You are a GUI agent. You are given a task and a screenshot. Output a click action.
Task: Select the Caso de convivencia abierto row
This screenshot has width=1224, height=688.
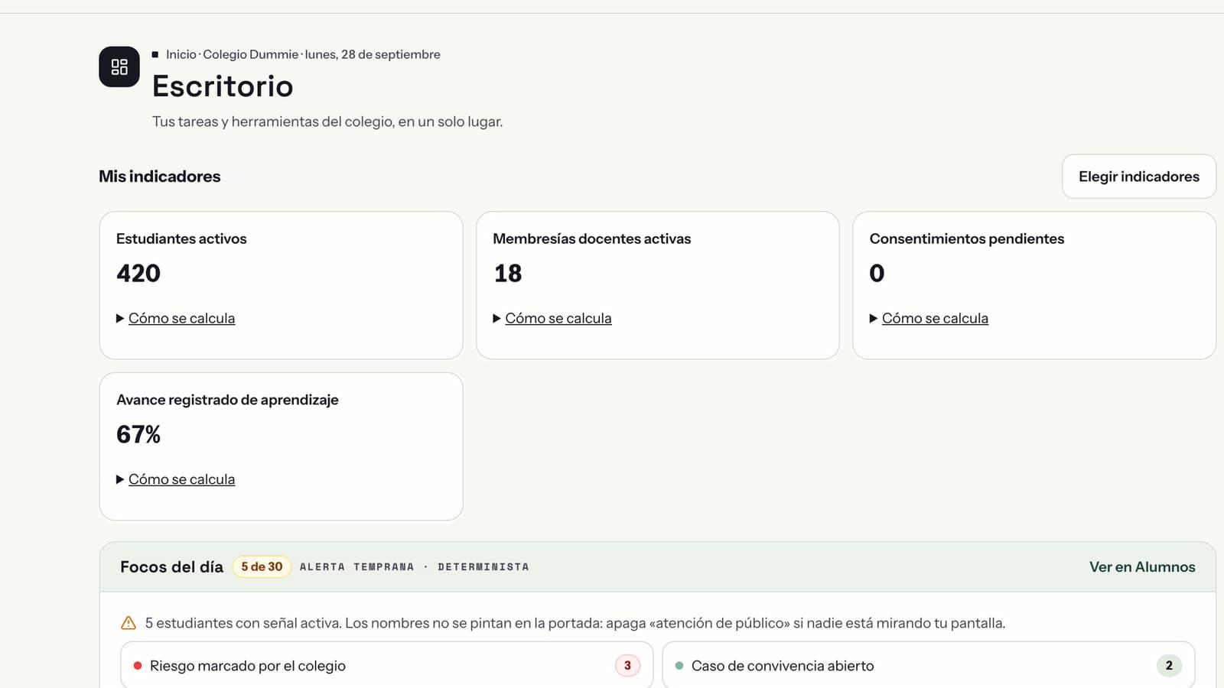pos(929,665)
